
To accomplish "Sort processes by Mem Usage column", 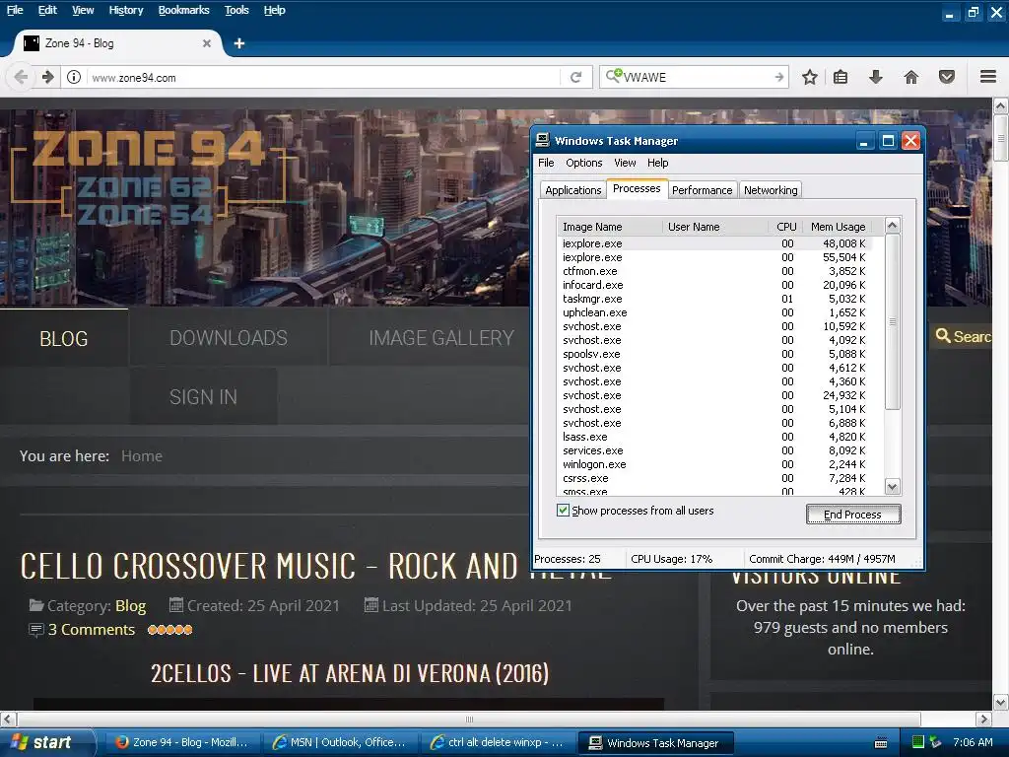I will pyautogui.click(x=838, y=227).
